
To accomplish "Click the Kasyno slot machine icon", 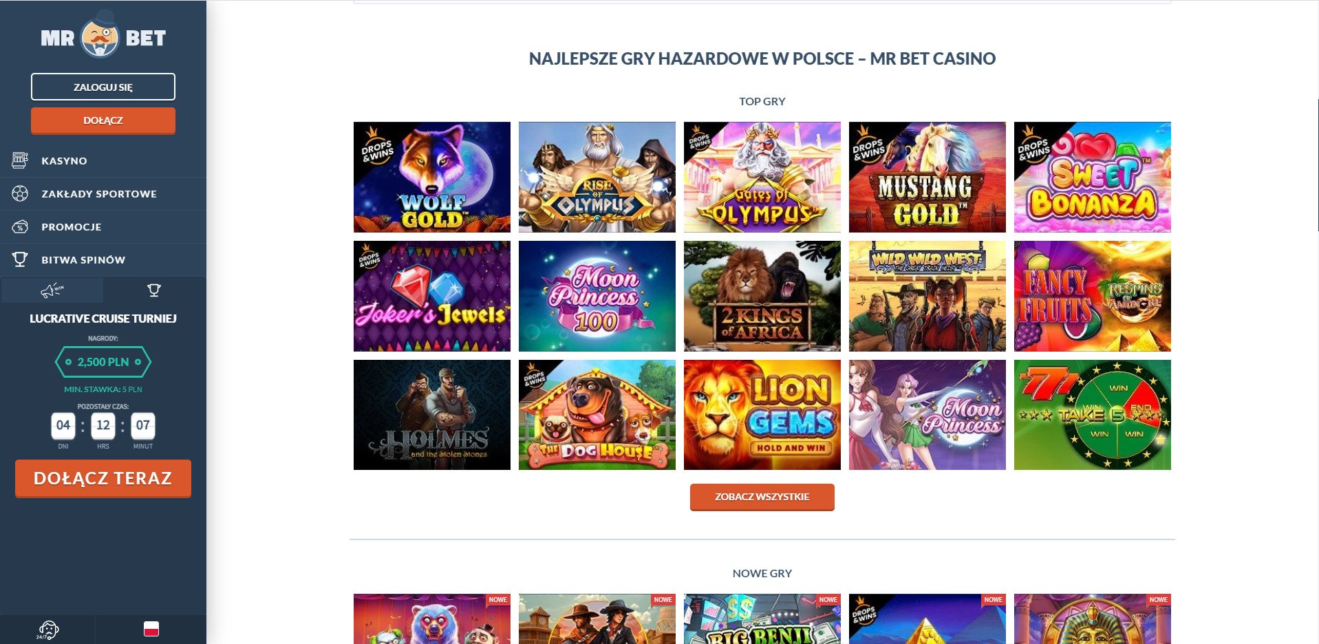I will coord(20,160).
